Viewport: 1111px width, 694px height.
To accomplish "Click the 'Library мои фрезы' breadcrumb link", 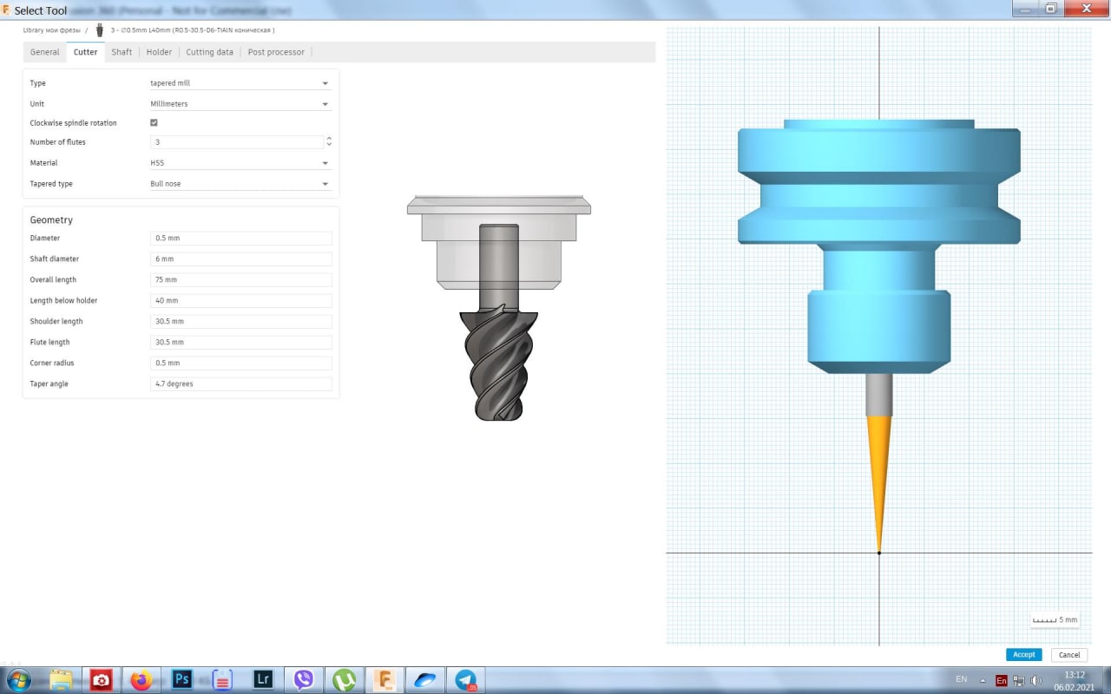I will point(51,30).
